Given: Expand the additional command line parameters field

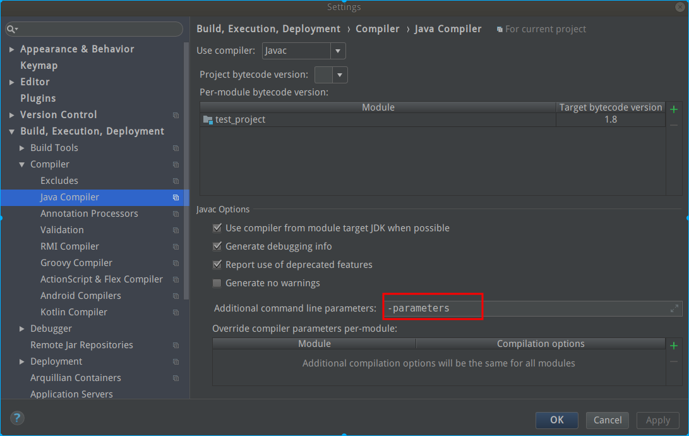Looking at the screenshot, I should (674, 308).
